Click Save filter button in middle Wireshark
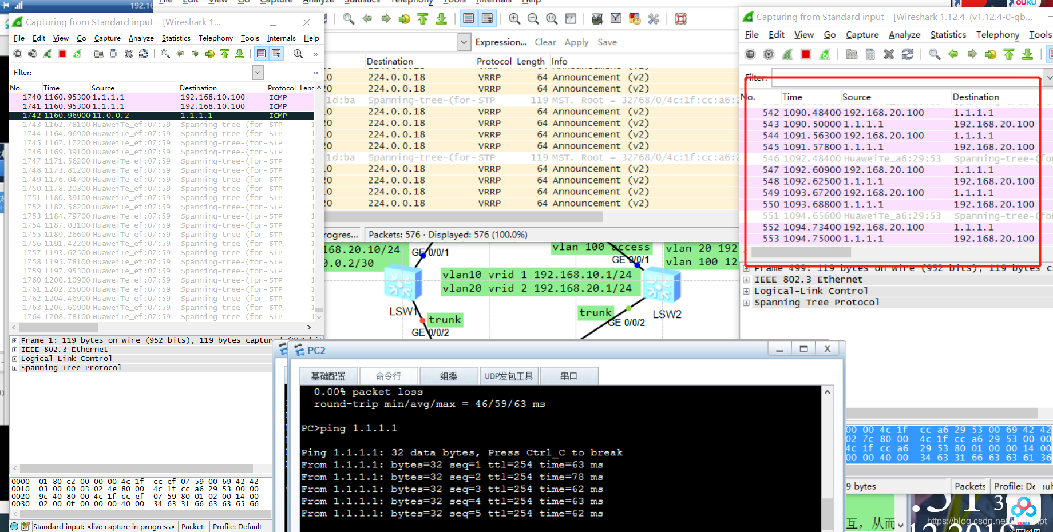Screen dimensions: 1053x532 pyautogui.click(x=607, y=42)
